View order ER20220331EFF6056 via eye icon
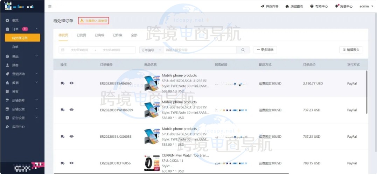This screenshot has height=175, width=377. click(x=71, y=163)
